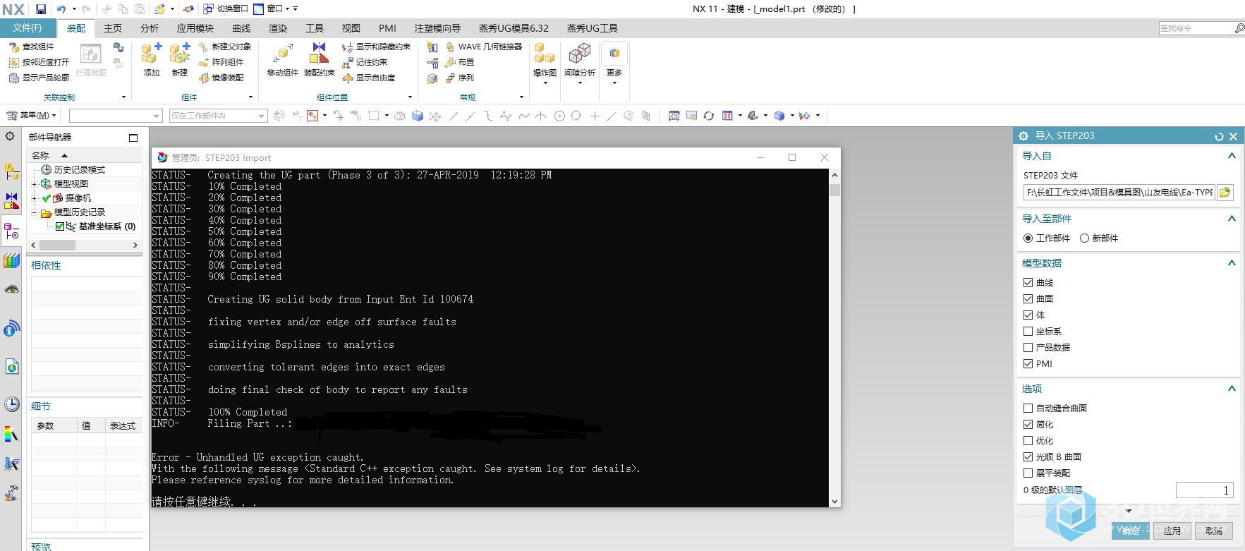Click the 0 级的默认图层 layer number field
The height and width of the screenshot is (551, 1245).
pos(1204,490)
